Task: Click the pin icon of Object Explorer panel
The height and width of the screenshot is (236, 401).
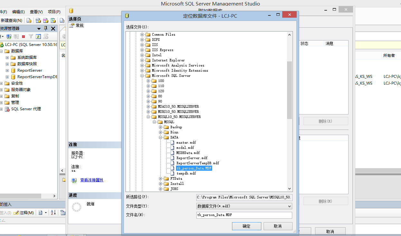Action: click(46, 29)
